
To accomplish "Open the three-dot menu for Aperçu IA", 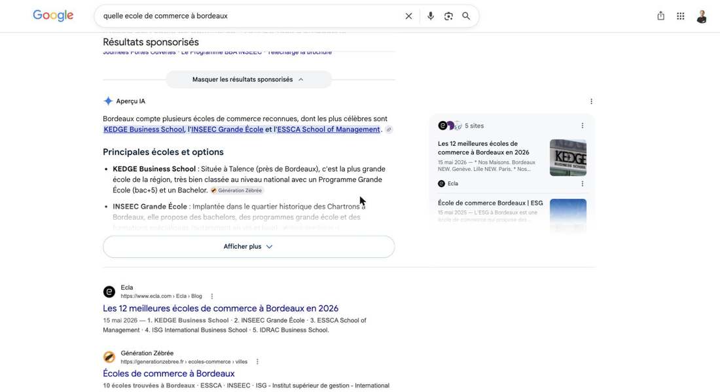I will [591, 101].
